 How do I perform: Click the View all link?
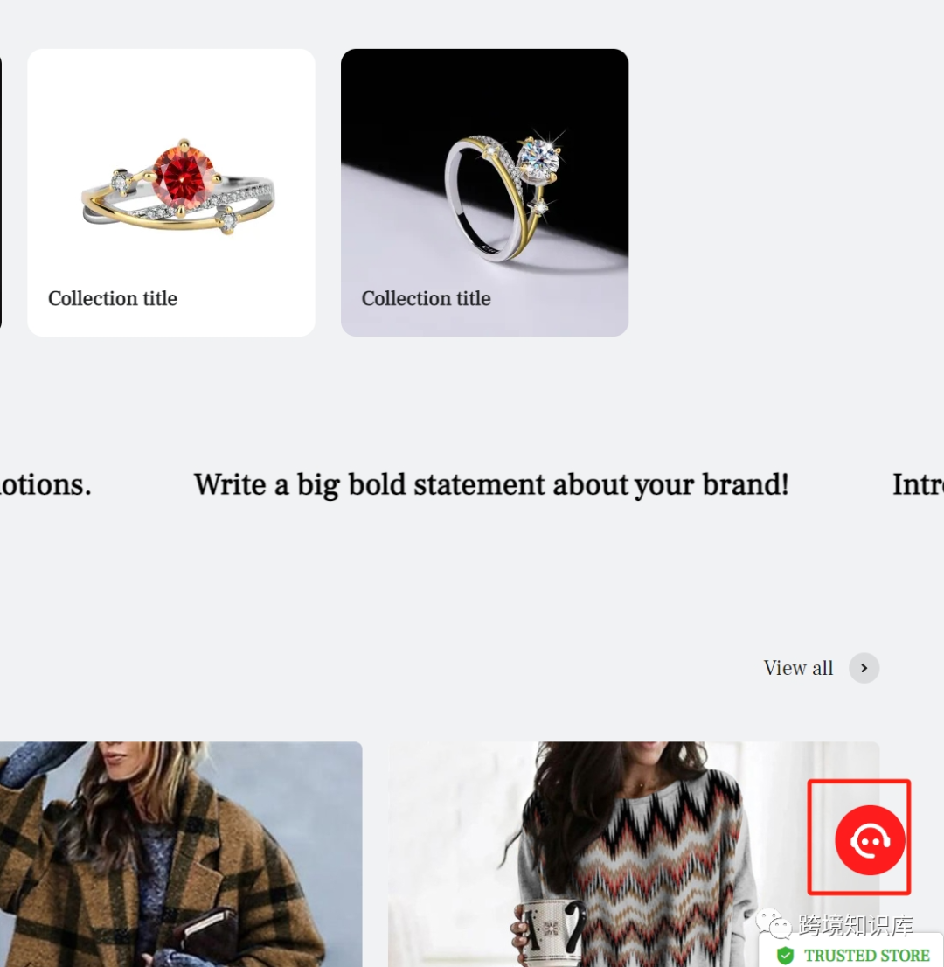[x=798, y=668]
